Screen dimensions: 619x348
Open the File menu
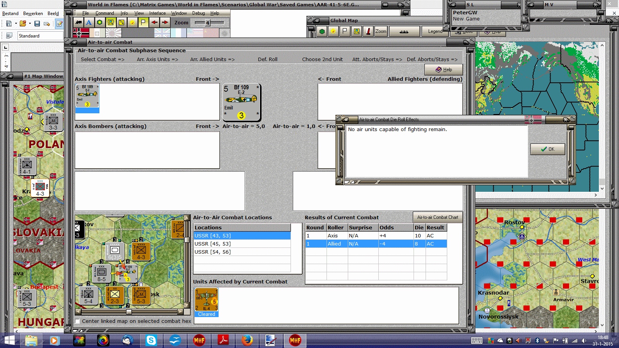click(85, 13)
